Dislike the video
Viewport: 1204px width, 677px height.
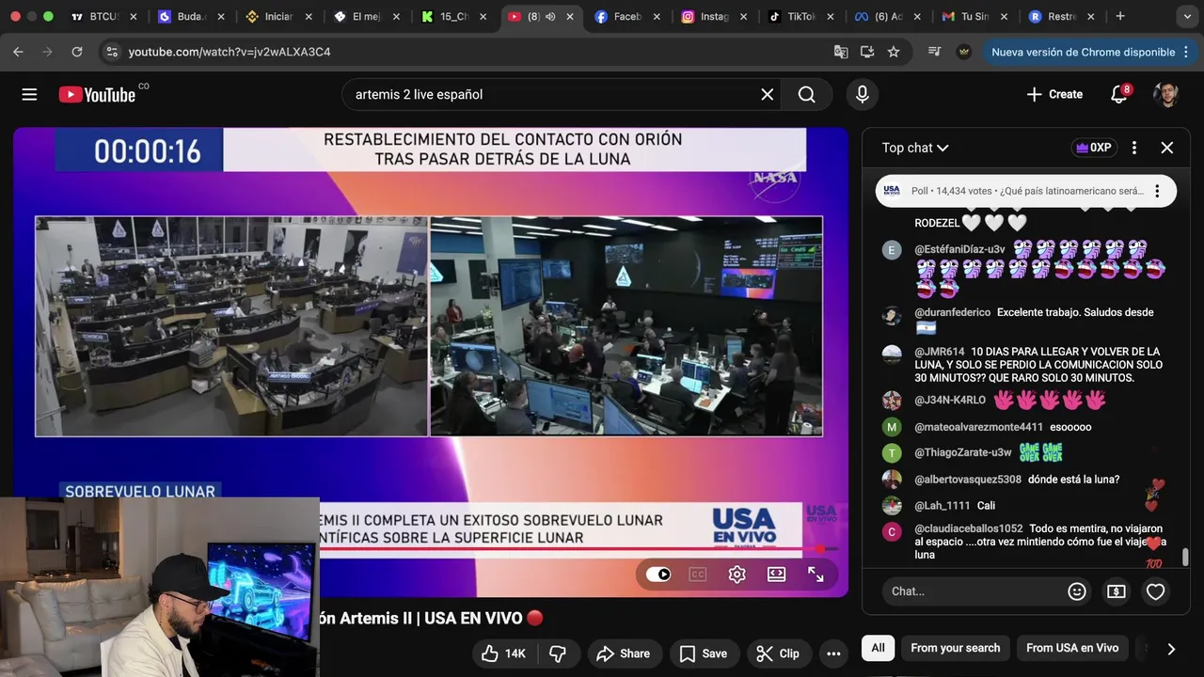[558, 653]
